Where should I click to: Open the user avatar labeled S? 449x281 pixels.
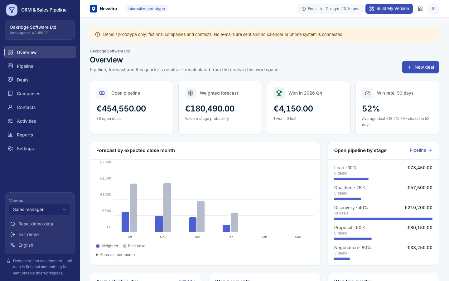(x=433, y=9)
